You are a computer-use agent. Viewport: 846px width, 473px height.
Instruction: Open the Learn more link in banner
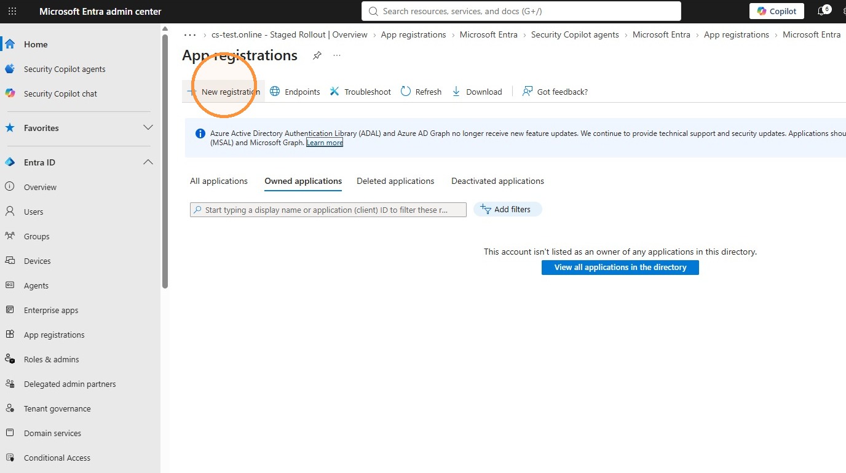click(325, 143)
